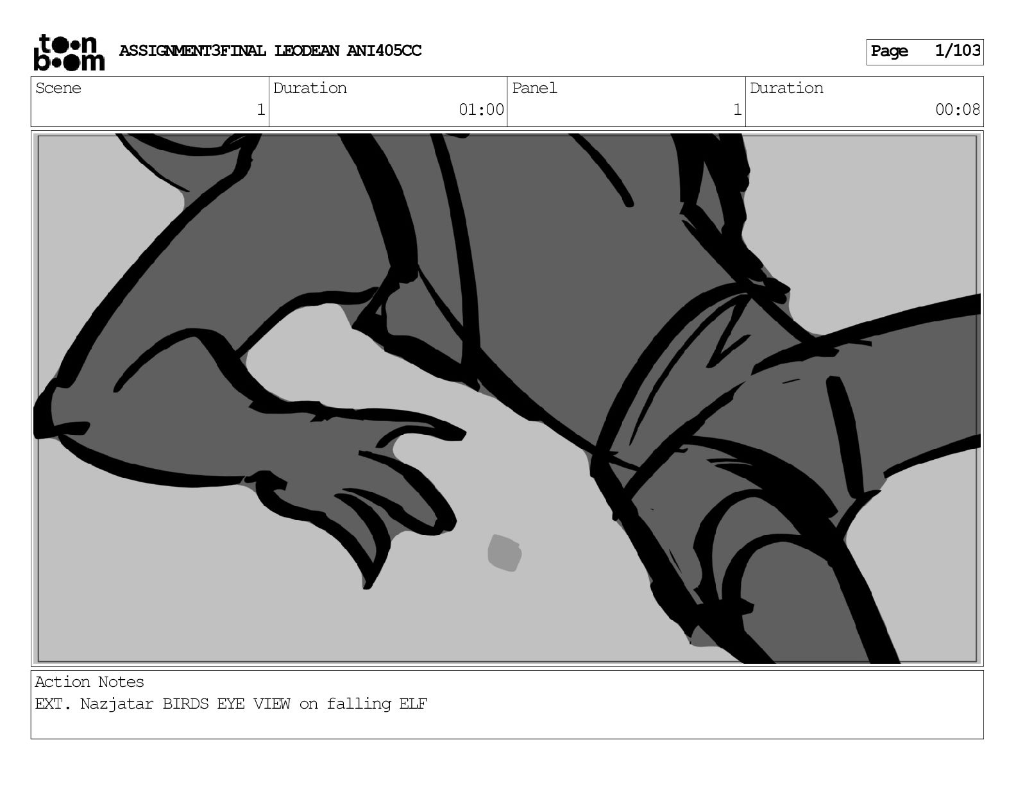Select the note text 'EXT. Nazjatar BIRDS EYE VIEW on falling ELF'

(x=231, y=704)
